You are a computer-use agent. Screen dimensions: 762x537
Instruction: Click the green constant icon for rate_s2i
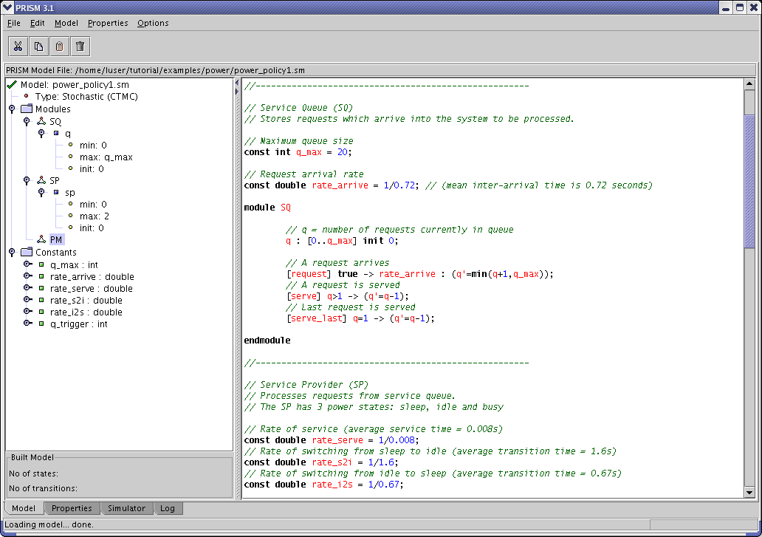(41, 300)
